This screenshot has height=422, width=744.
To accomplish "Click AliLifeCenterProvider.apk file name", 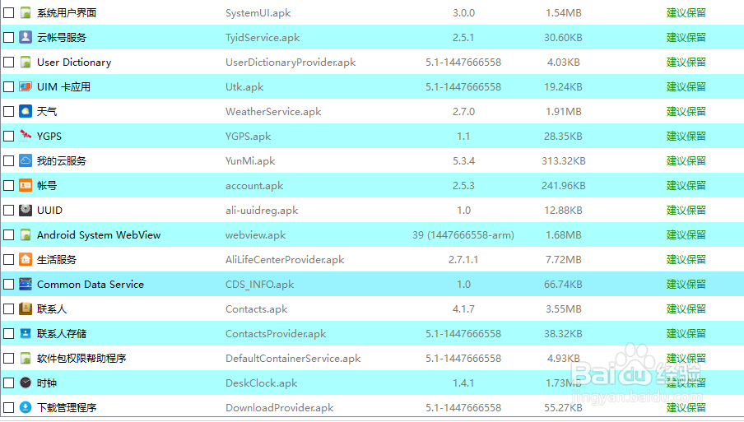I will tap(285, 260).
